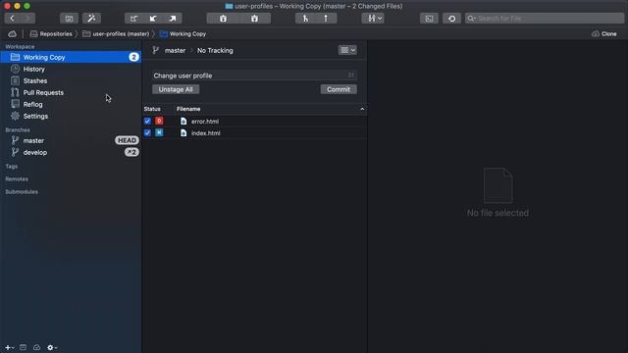This screenshot has width=628, height=353.
Task: Sort by the Status column header
Action: 152,109
